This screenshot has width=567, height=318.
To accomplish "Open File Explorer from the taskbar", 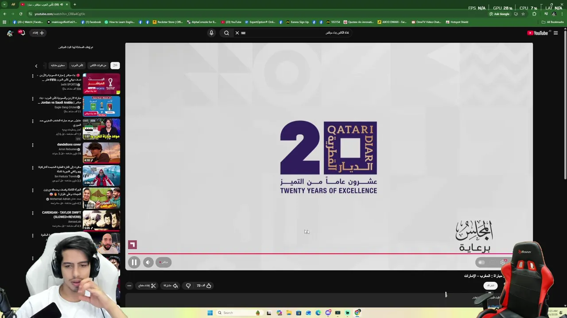I will pos(289,313).
